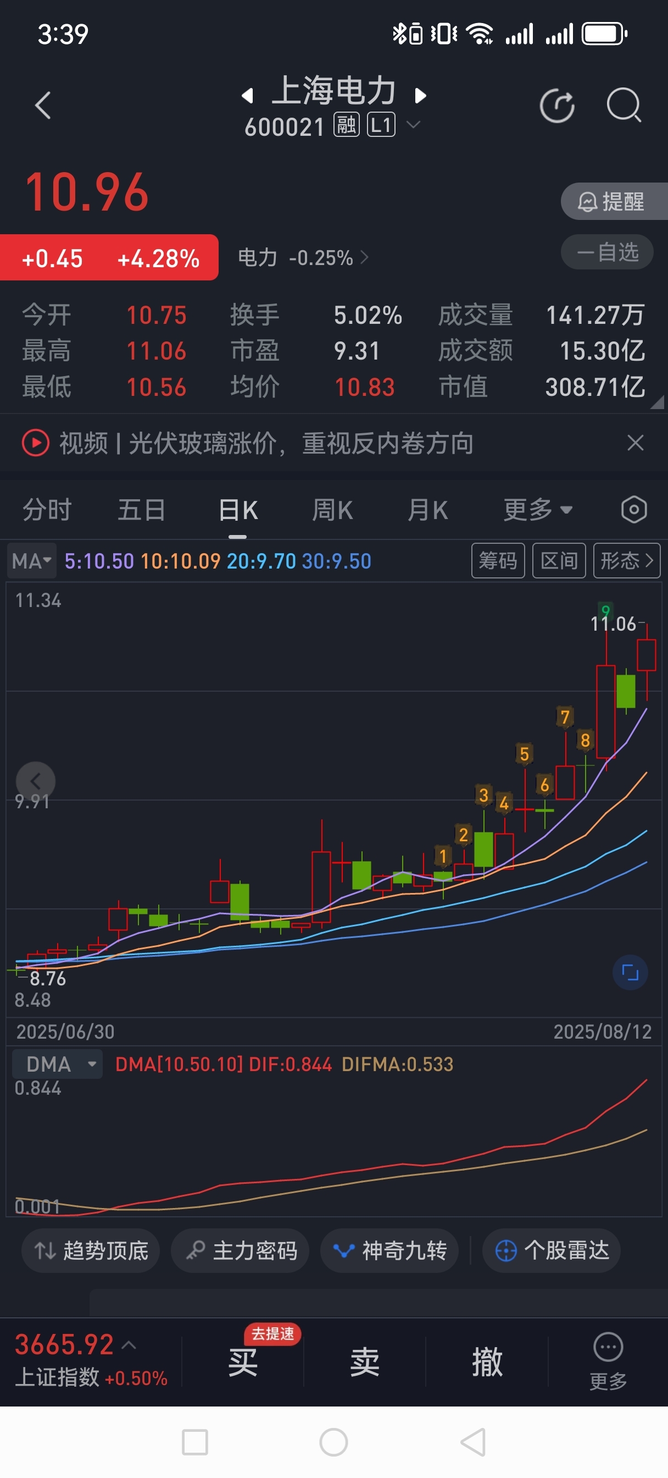The image size is (668, 1478).
Task: Tap the 成交量 141.27万 value
Action: pyautogui.click(x=594, y=315)
